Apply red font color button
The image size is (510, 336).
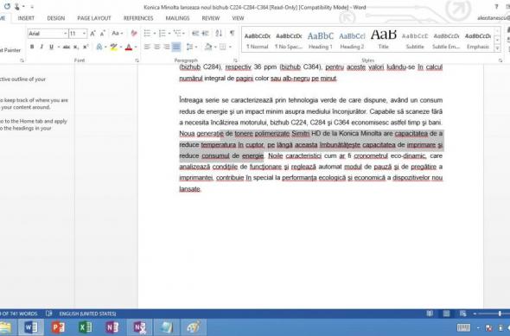pos(129,47)
